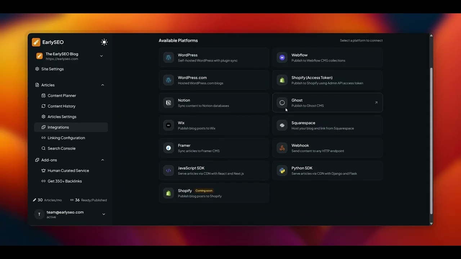Open the Ghost card arrow icon

point(376,103)
